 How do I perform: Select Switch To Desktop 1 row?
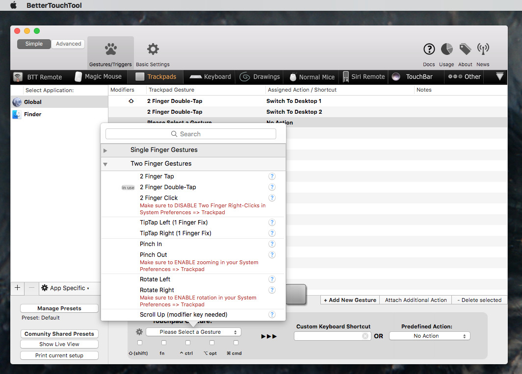(308, 101)
